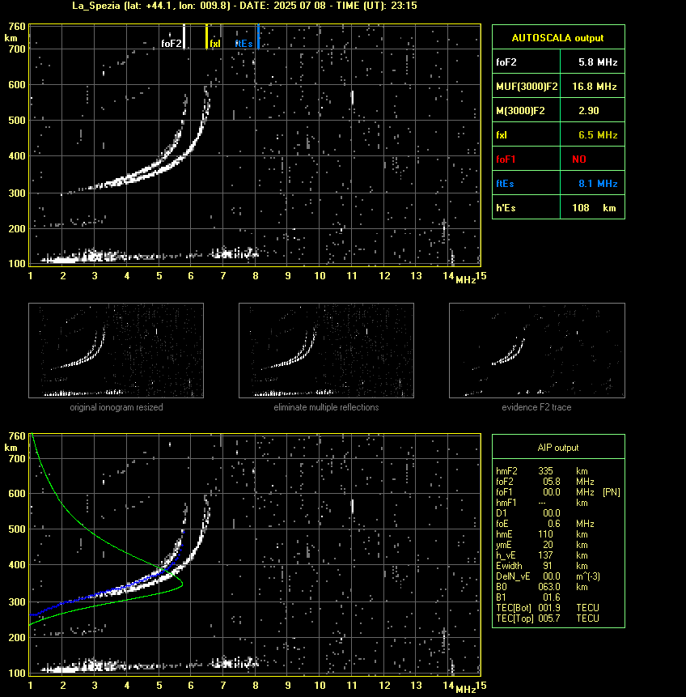Viewport: 686px width, 697px height.
Task: Select the La_Spezia station title line
Action: (x=244, y=6)
